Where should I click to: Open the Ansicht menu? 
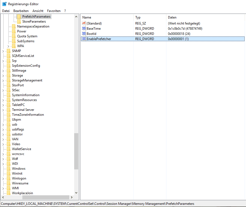coord(38,11)
